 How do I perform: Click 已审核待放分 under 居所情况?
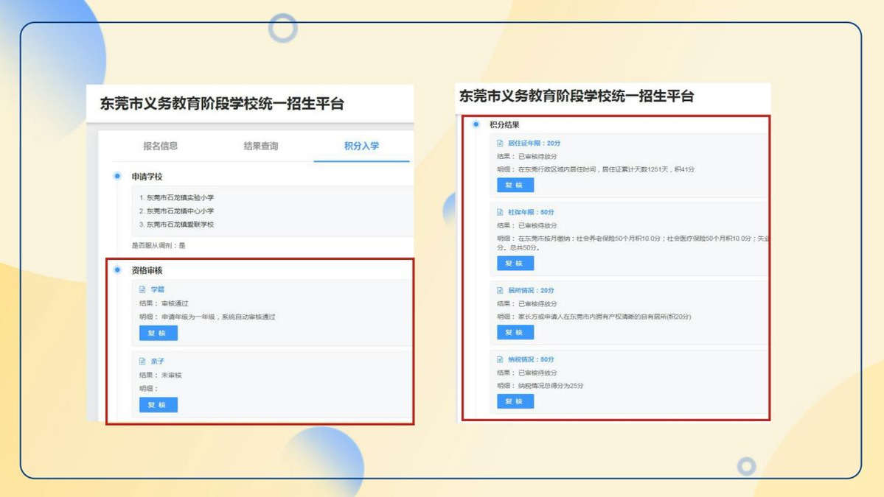coord(537,304)
